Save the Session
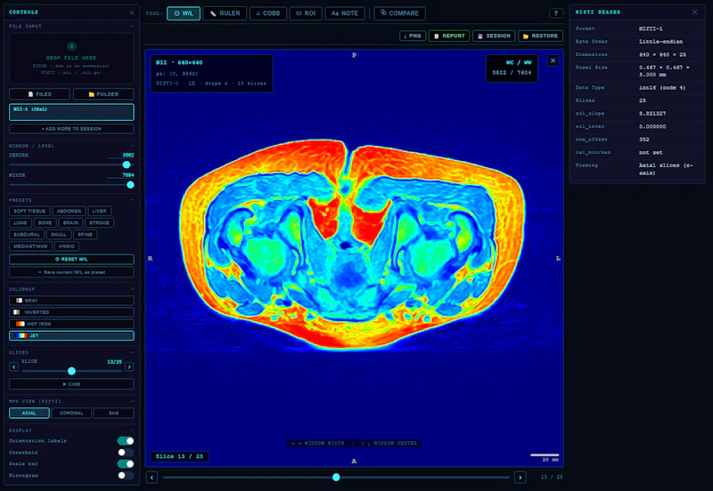This screenshot has width=713, height=491. tap(494, 36)
